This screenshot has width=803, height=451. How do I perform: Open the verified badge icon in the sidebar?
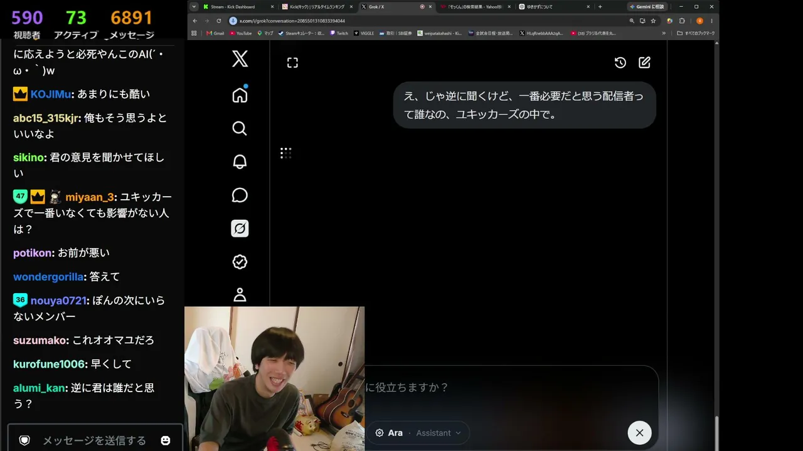tap(240, 262)
